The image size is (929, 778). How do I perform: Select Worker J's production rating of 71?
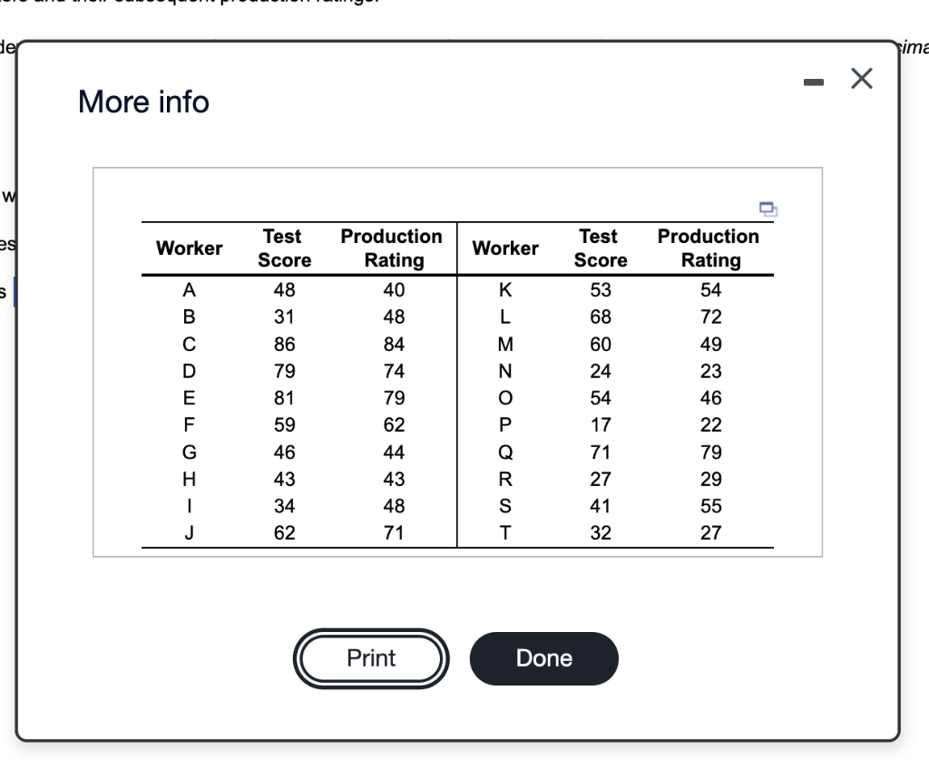[392, 533]
